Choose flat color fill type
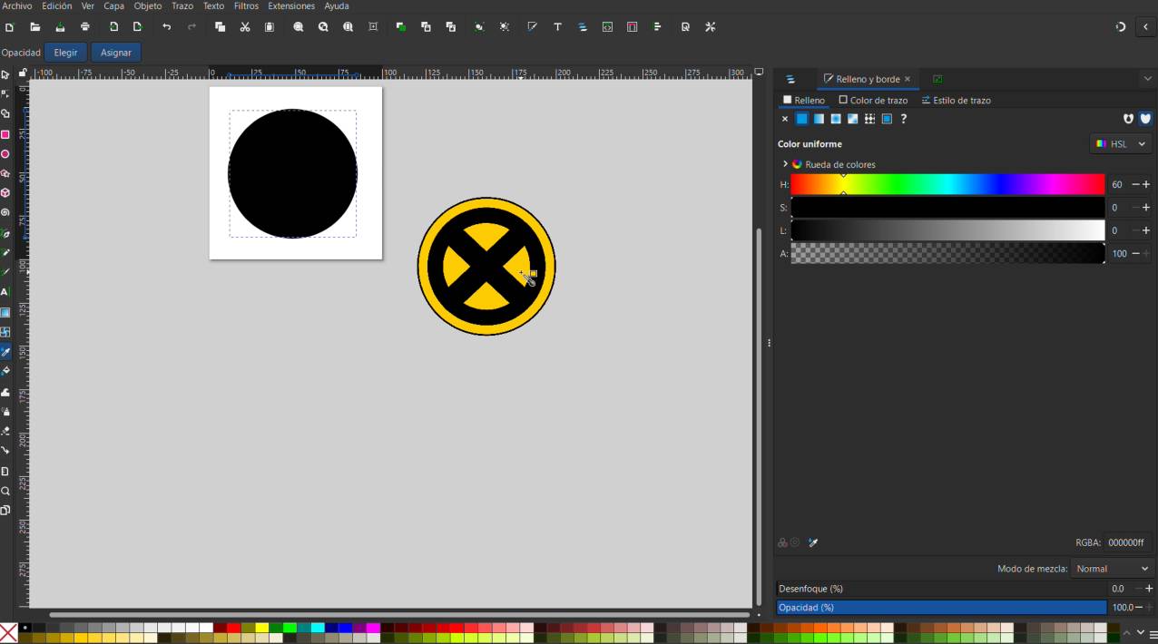Screen dimensions: 1158x644 (802, 119)
